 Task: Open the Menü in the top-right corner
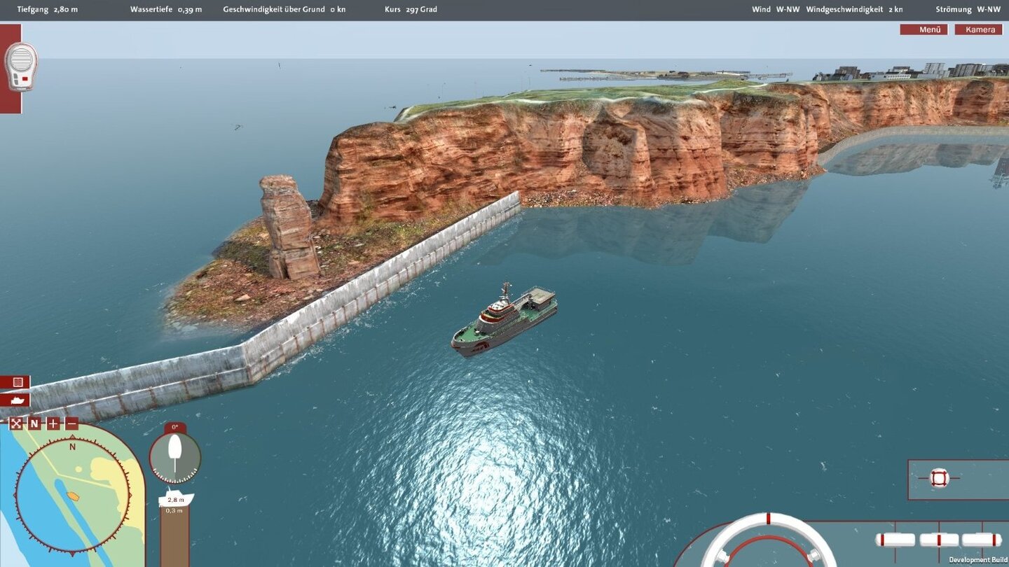pyautogui.click(x=924, y=29)
